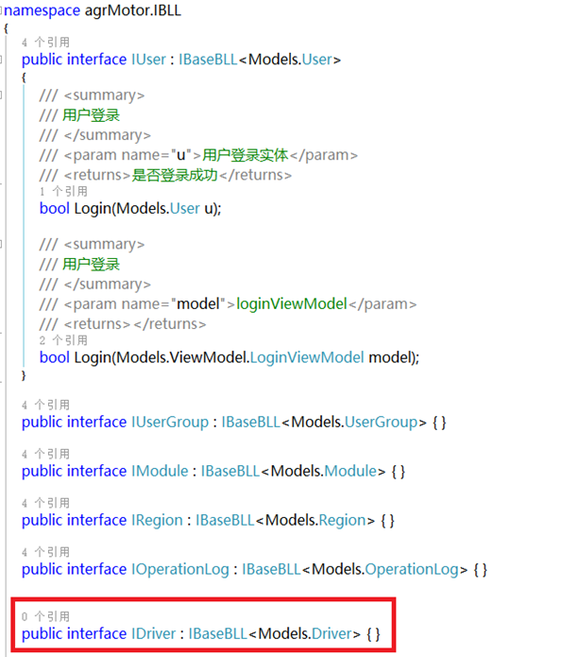579x657 pixels.
Task: Select the IRegion interface name
Action: point(157,521)
